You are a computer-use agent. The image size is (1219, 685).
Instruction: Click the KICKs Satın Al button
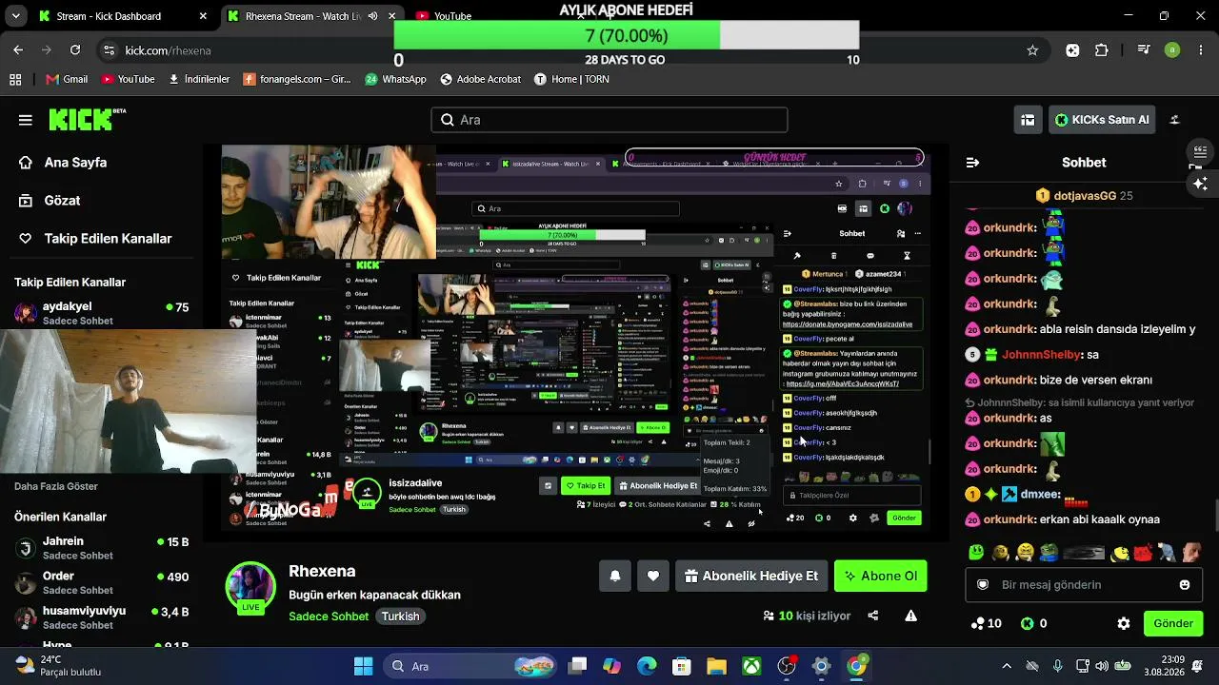click(1102, 120)
